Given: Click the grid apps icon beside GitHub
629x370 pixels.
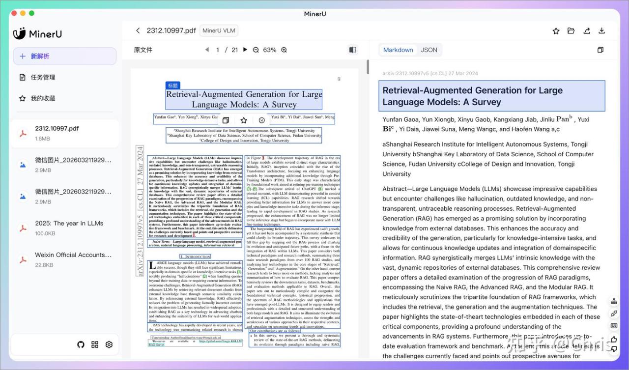Looking at the screenshot, I should 95,344.
